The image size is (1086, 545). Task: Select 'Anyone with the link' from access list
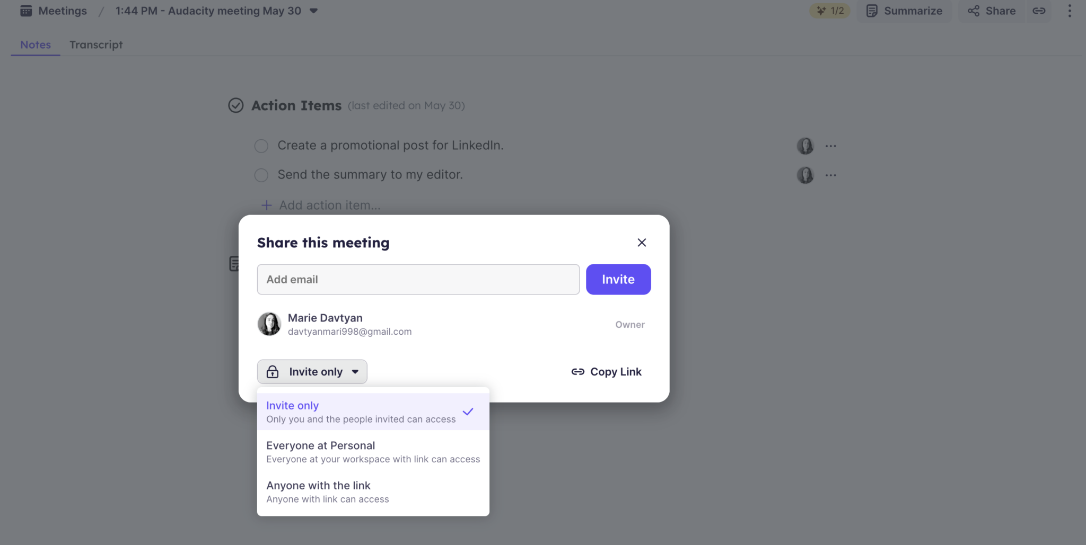pyautogui.click(x=318, y=486)
